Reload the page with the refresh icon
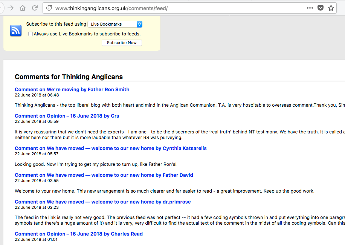This screenshot has height=245, width=345. [35, 8]
